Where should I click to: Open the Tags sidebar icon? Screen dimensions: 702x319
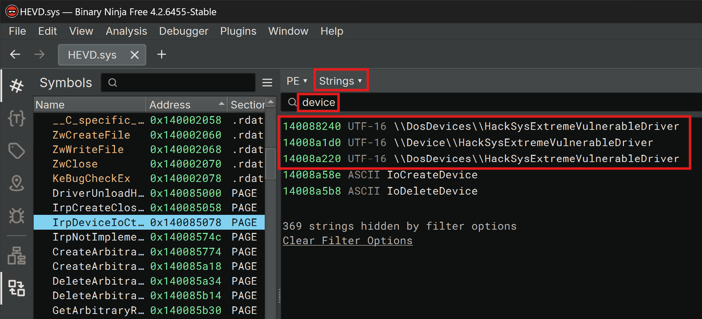point(17,150)
